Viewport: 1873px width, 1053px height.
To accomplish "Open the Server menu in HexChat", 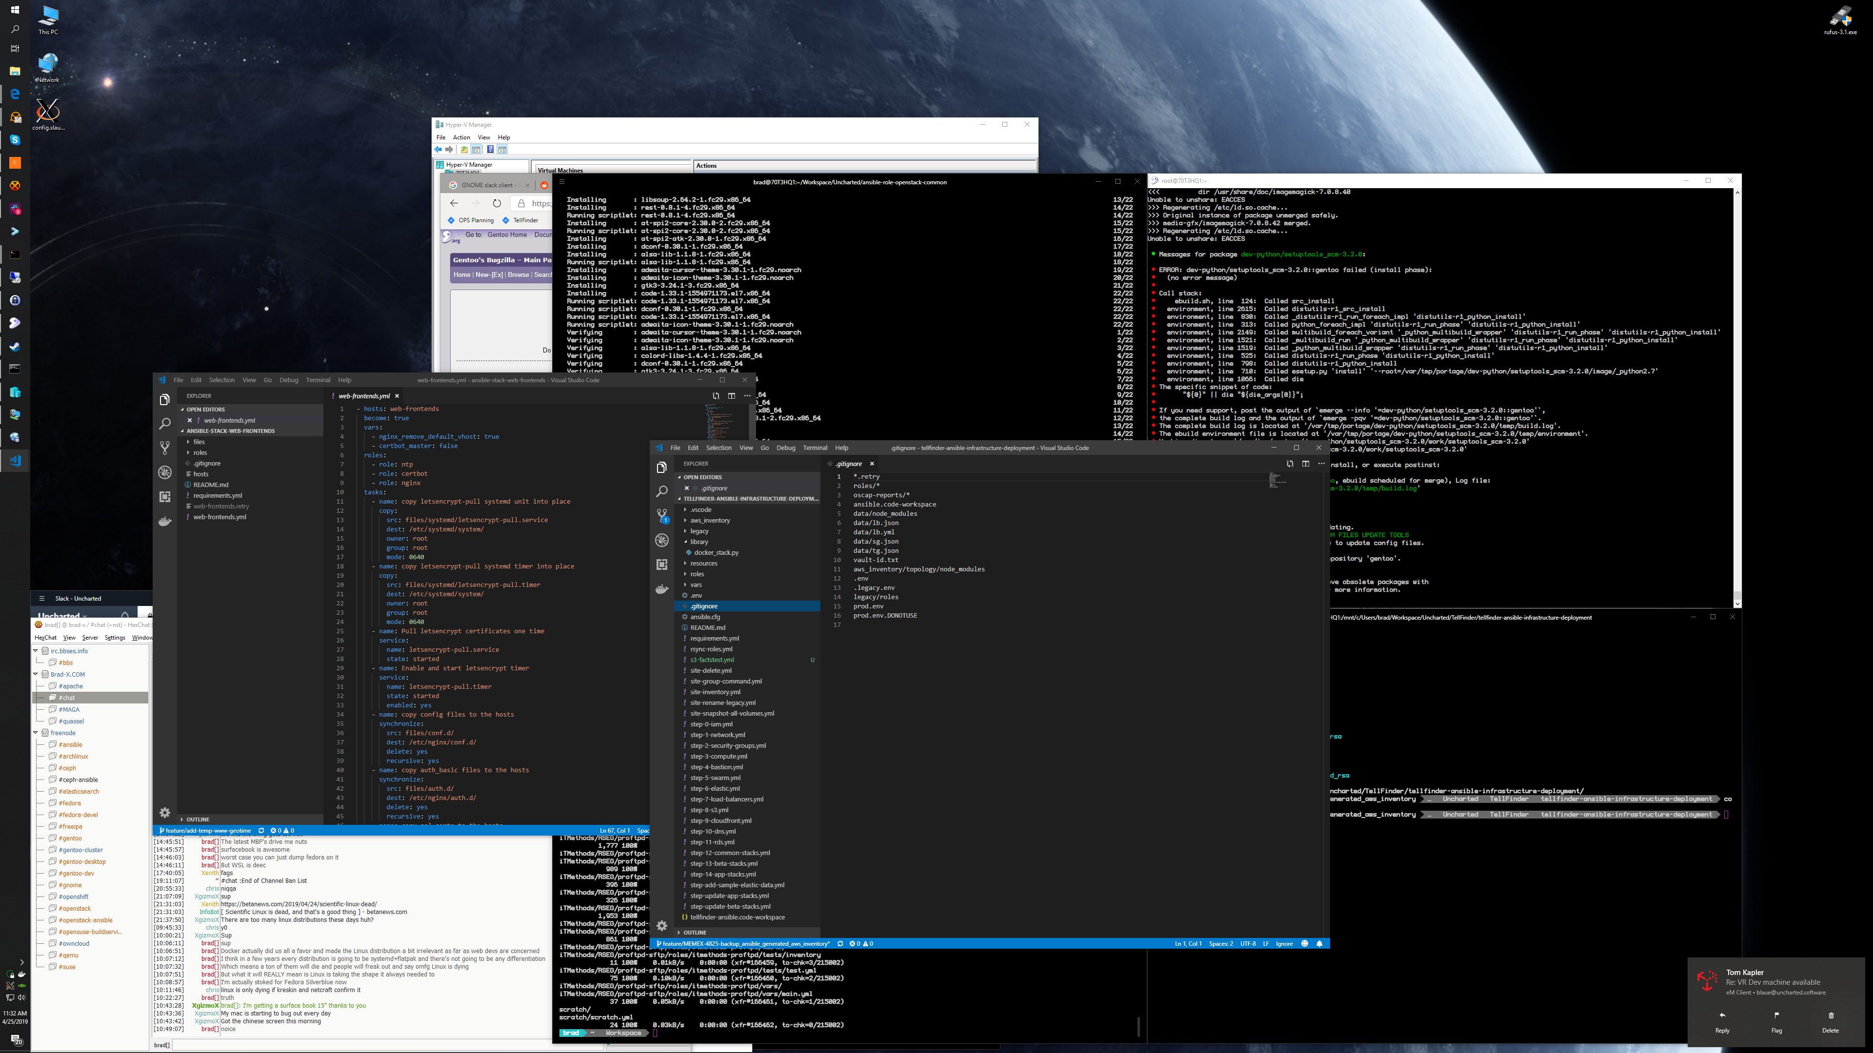I will pyautogui.click(x=90, y=638).
